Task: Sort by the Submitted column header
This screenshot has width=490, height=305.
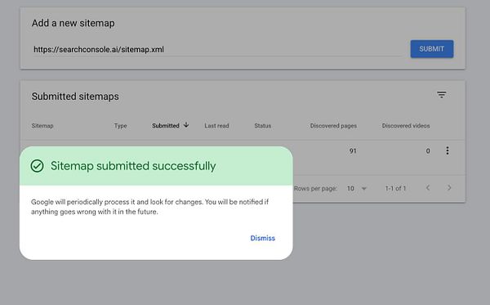Action: coord(166,126)
